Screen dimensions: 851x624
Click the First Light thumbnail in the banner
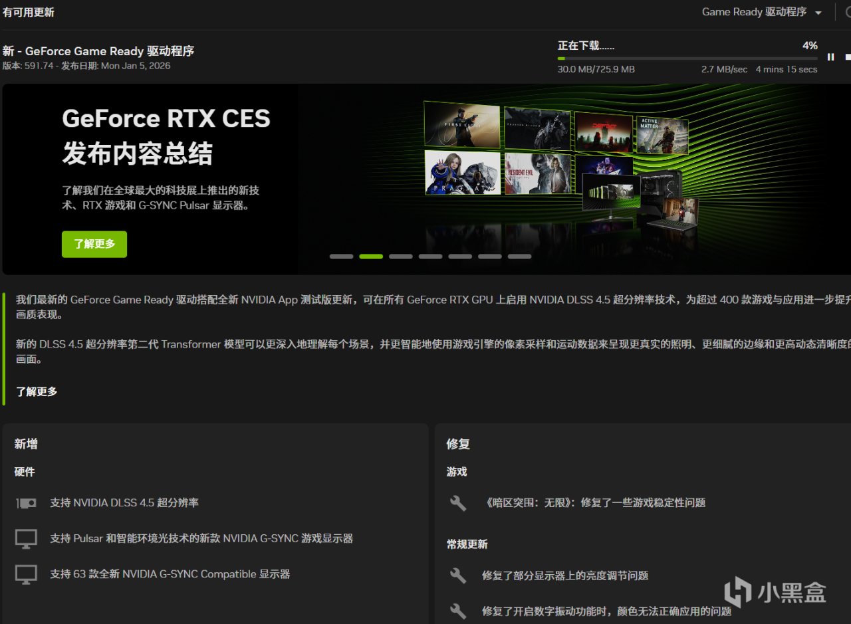(462, 125)
